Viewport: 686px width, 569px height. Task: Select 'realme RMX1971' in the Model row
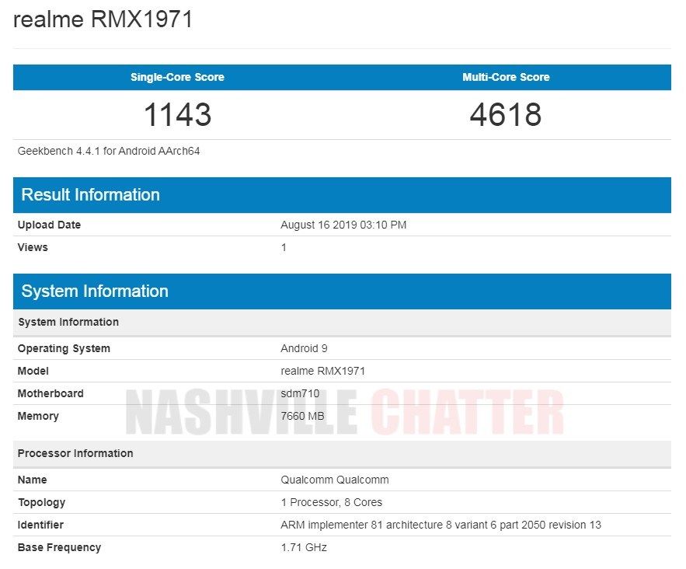click(323, 371)
